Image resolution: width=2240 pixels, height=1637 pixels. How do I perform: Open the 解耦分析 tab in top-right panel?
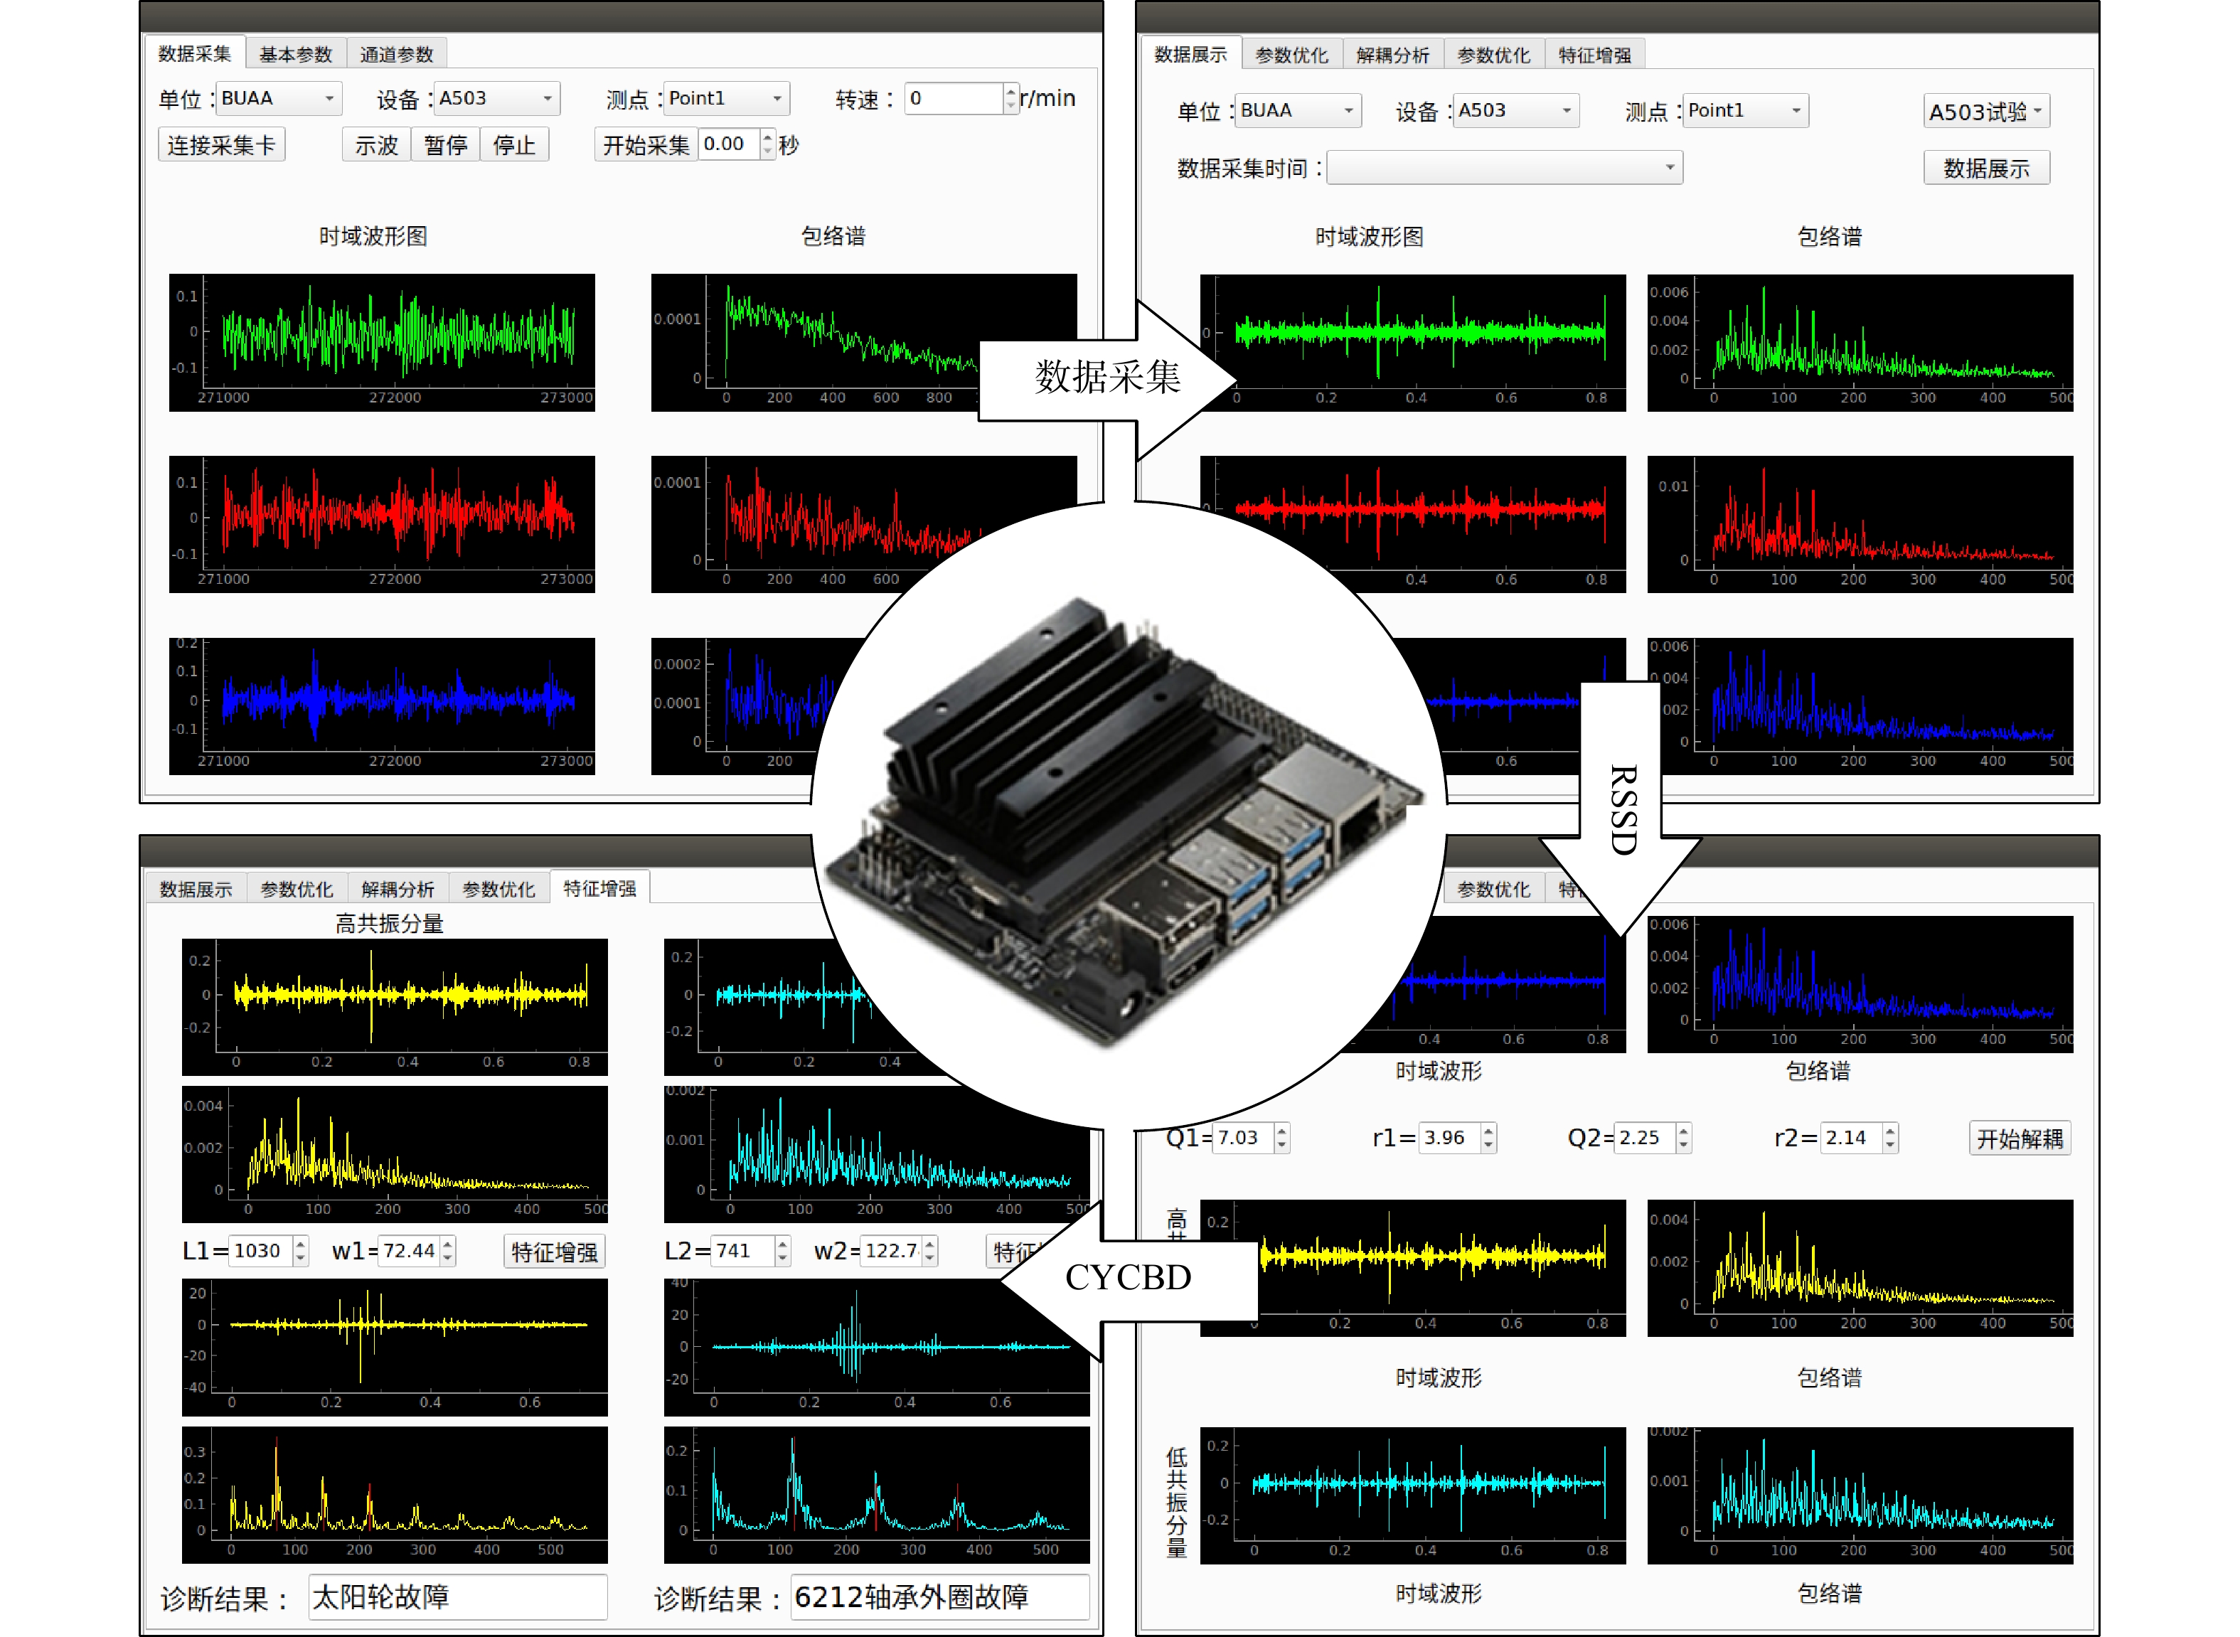coord(1392,55)
